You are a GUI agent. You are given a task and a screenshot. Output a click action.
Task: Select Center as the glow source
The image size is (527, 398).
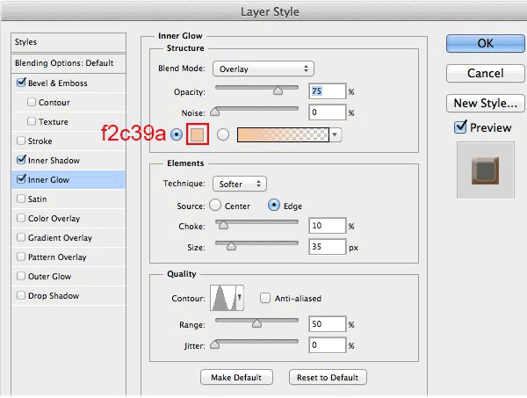pos(215,205)
